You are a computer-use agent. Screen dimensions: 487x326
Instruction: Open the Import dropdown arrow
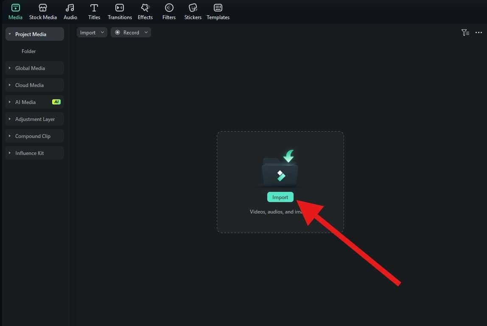(103, 32)
